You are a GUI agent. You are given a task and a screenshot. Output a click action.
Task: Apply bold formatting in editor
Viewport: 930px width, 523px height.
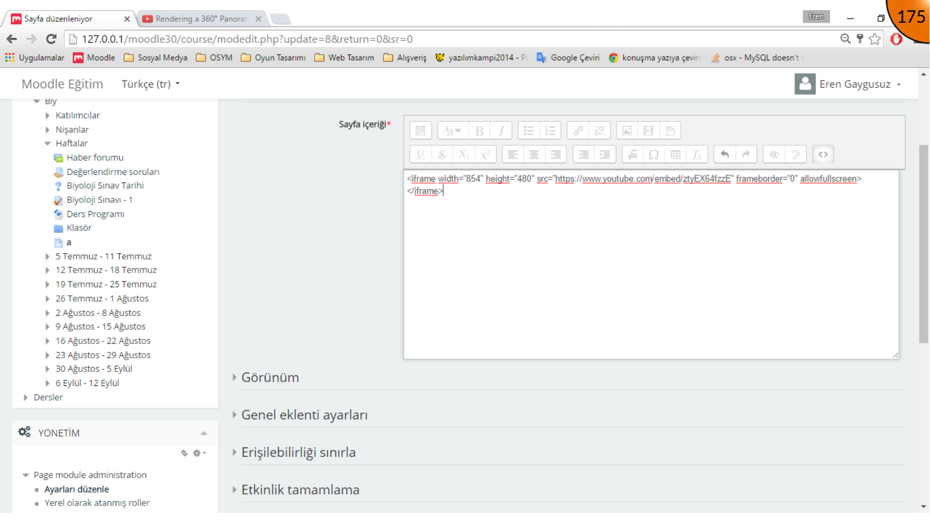[479, 131]
